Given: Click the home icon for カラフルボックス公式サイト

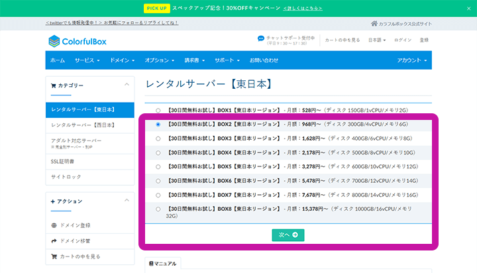Looking at the screenshot, I should [x=374, y=23].
